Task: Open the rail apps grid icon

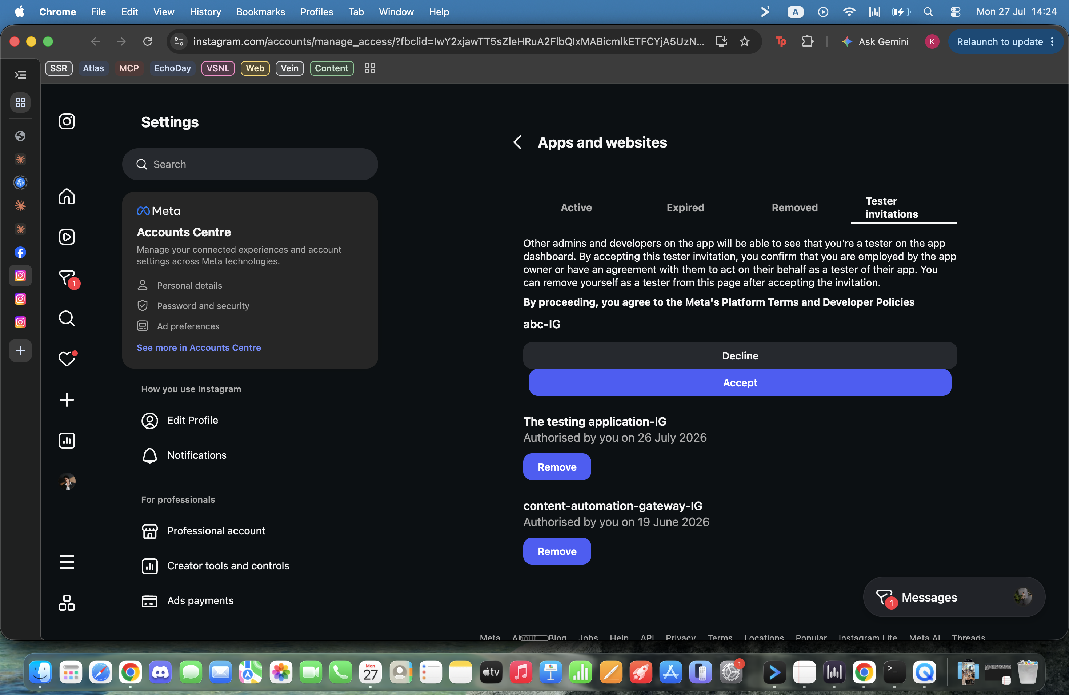Action: click(x=20, y=103)
